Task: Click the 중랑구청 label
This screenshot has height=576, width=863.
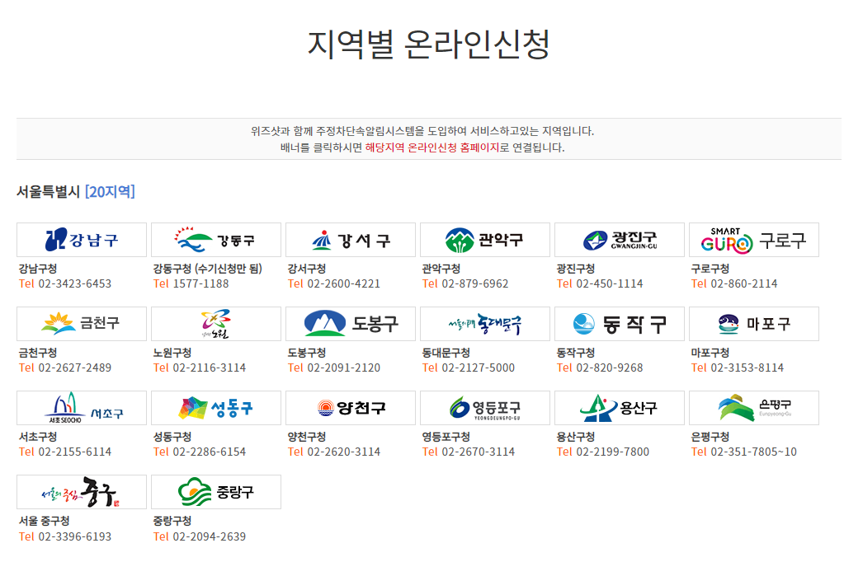Action: point(172,521)
